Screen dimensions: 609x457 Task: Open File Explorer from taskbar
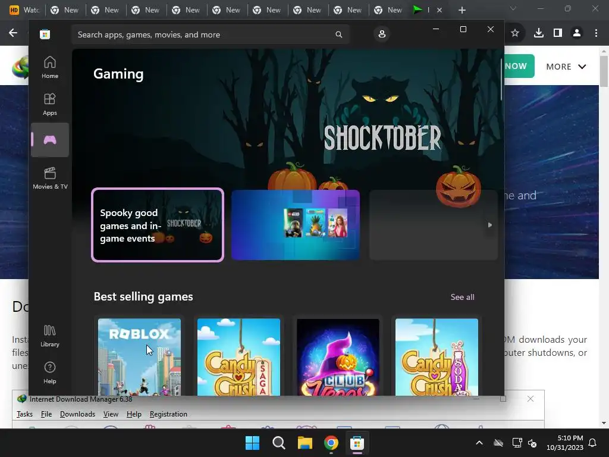[305, 443]
